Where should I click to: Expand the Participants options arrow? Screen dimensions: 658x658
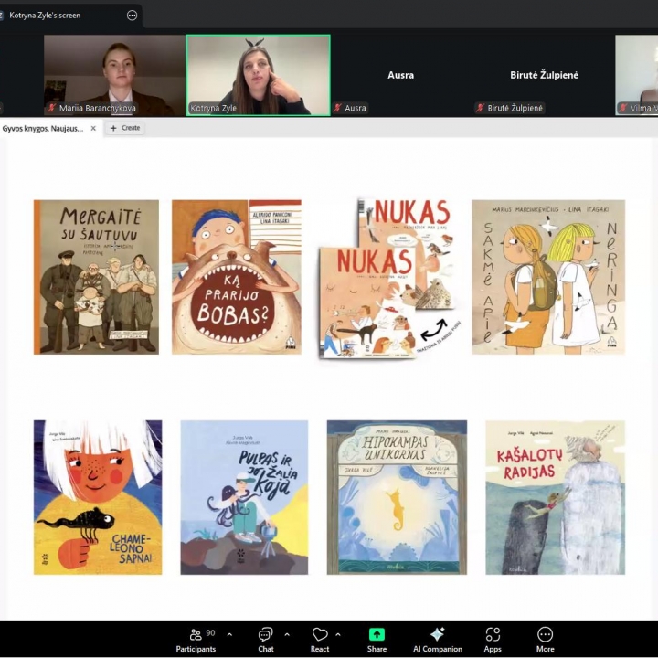click(x=229, y=634)
